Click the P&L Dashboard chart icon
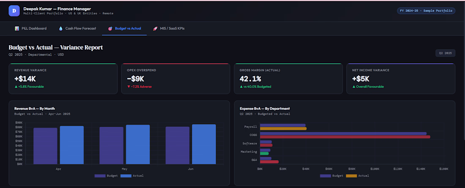 tap(17, 28)
